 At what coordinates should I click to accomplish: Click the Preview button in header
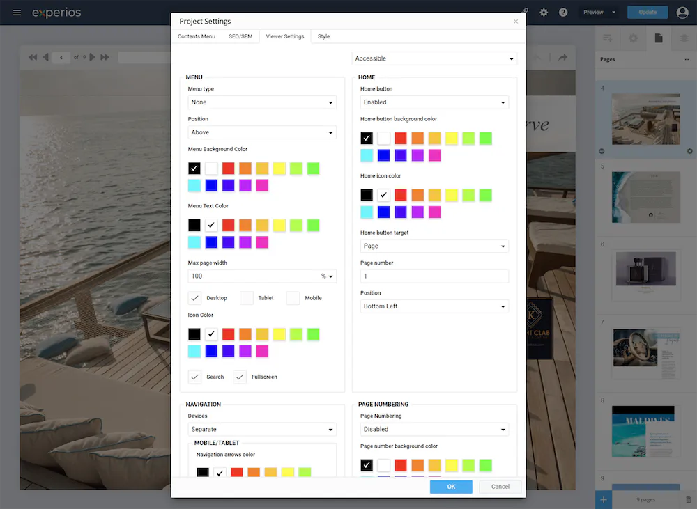[593, 13]
